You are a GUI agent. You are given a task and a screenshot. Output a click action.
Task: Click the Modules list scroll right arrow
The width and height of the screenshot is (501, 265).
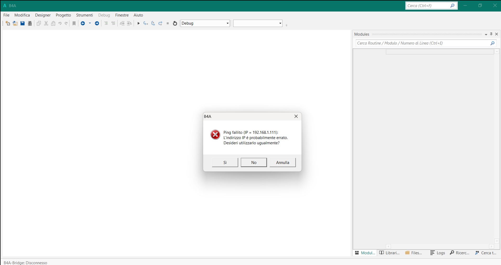pyautogui.click(x=492, y=246)
